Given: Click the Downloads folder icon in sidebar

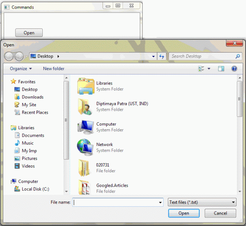Looking at the screenshot, I should pos(17,97).
